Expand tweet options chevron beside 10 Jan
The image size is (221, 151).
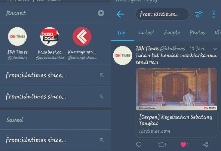215,49
